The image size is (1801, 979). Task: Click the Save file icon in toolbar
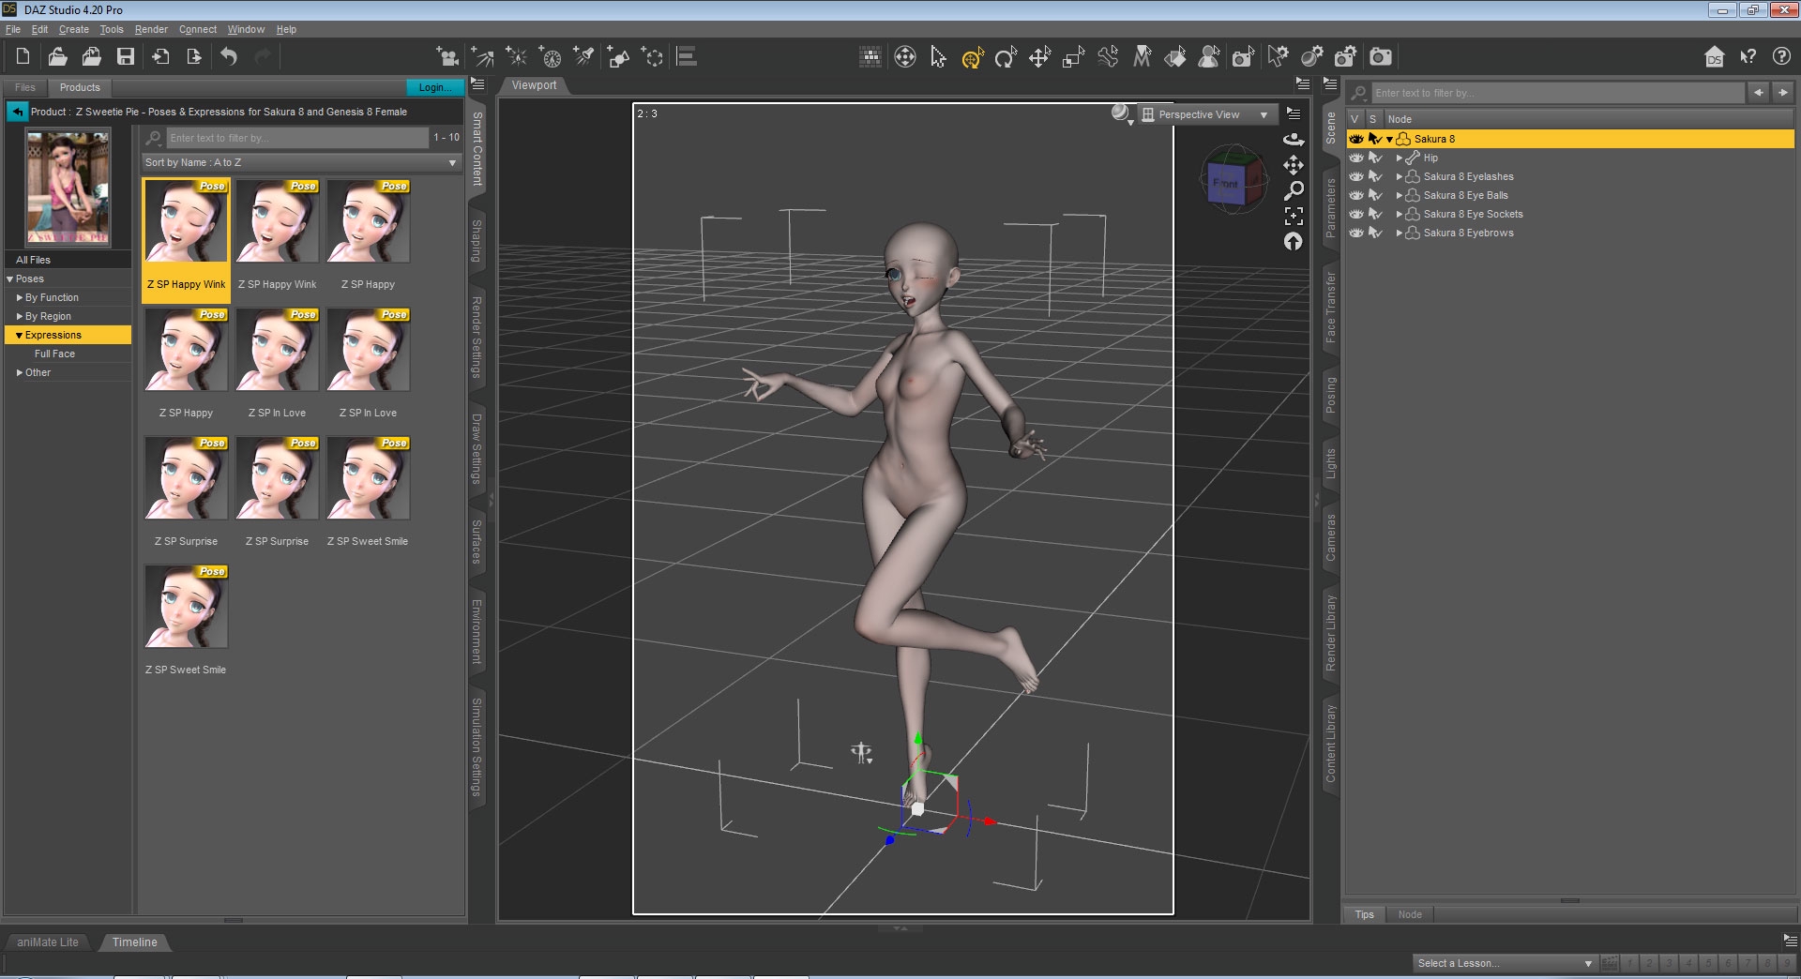tap(125, 57)
